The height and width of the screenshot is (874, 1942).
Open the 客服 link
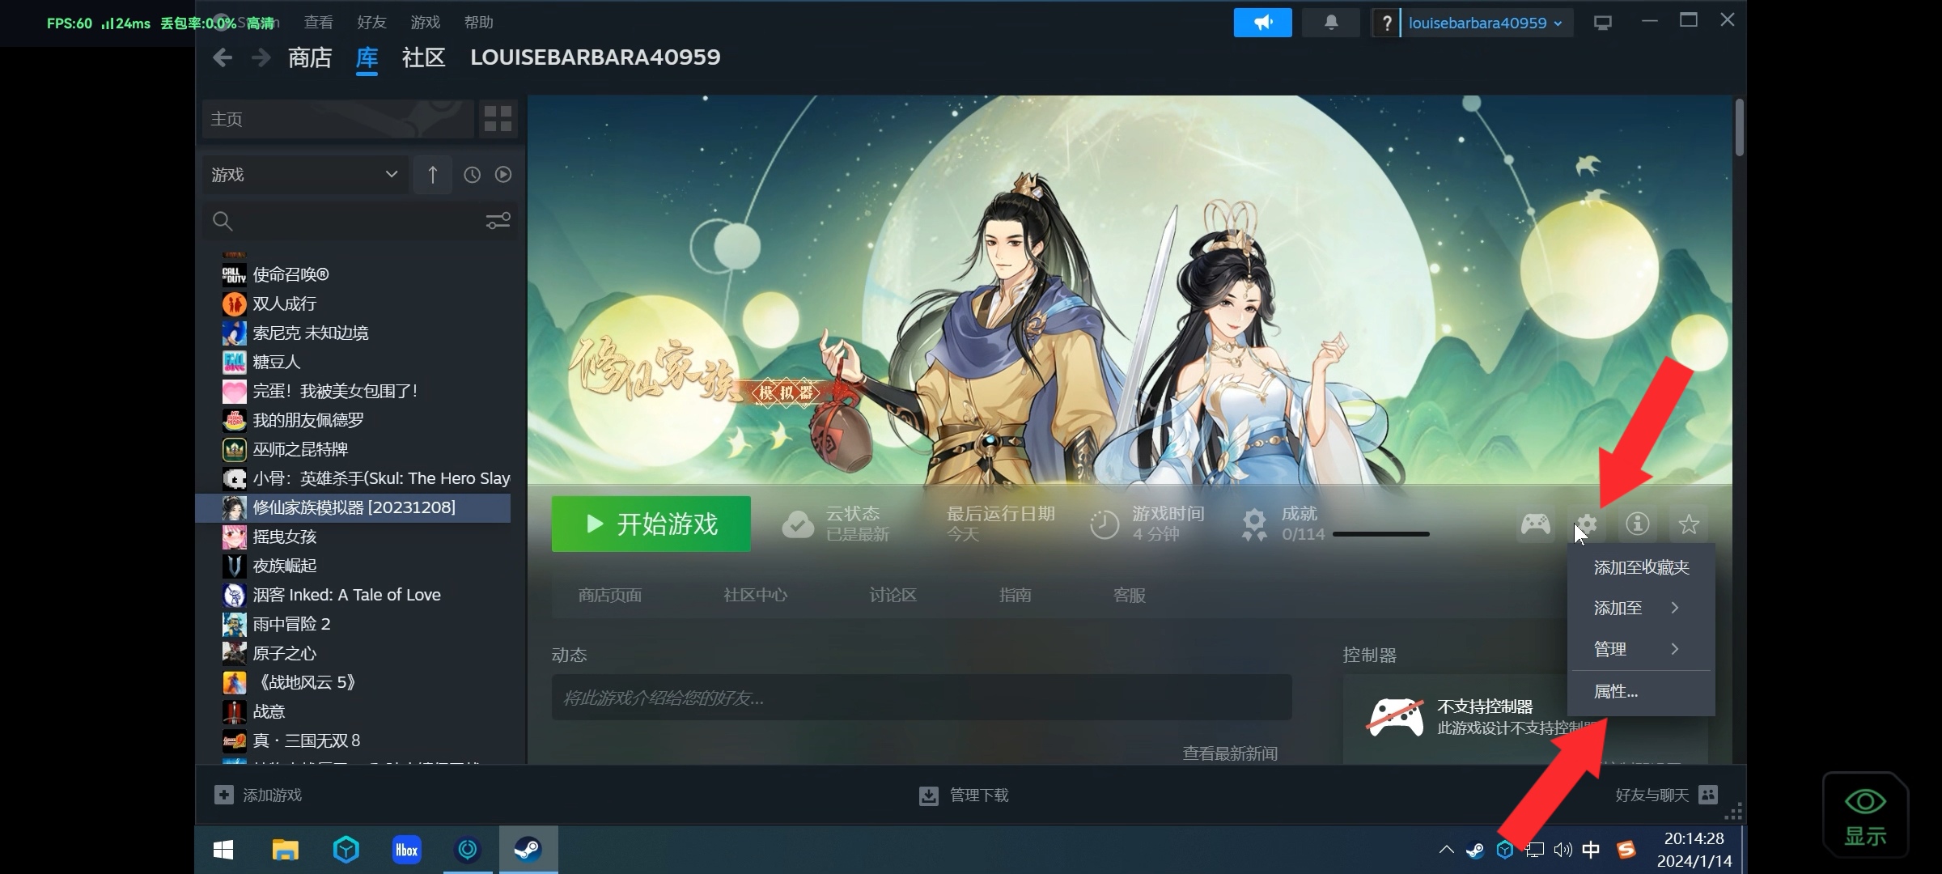pyautogui.click(x=1129, y=596)
